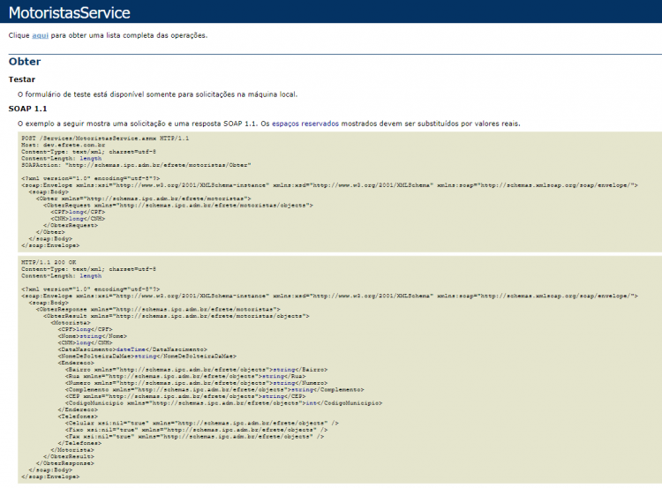Image resolution: width=662 pixels, height=488 pixels.
Task: Click the test form availability notice text
Action: point(157,94)
